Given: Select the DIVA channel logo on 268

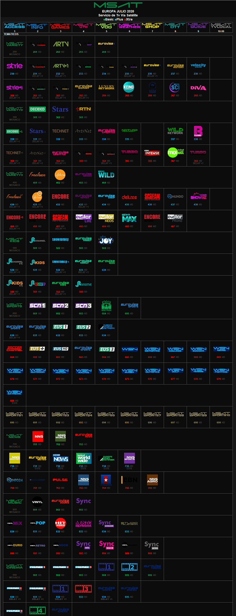Looking at the screenshot, I should tap(198, 88).
